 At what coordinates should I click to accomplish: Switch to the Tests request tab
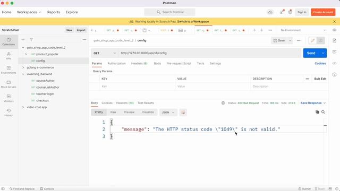201,64
